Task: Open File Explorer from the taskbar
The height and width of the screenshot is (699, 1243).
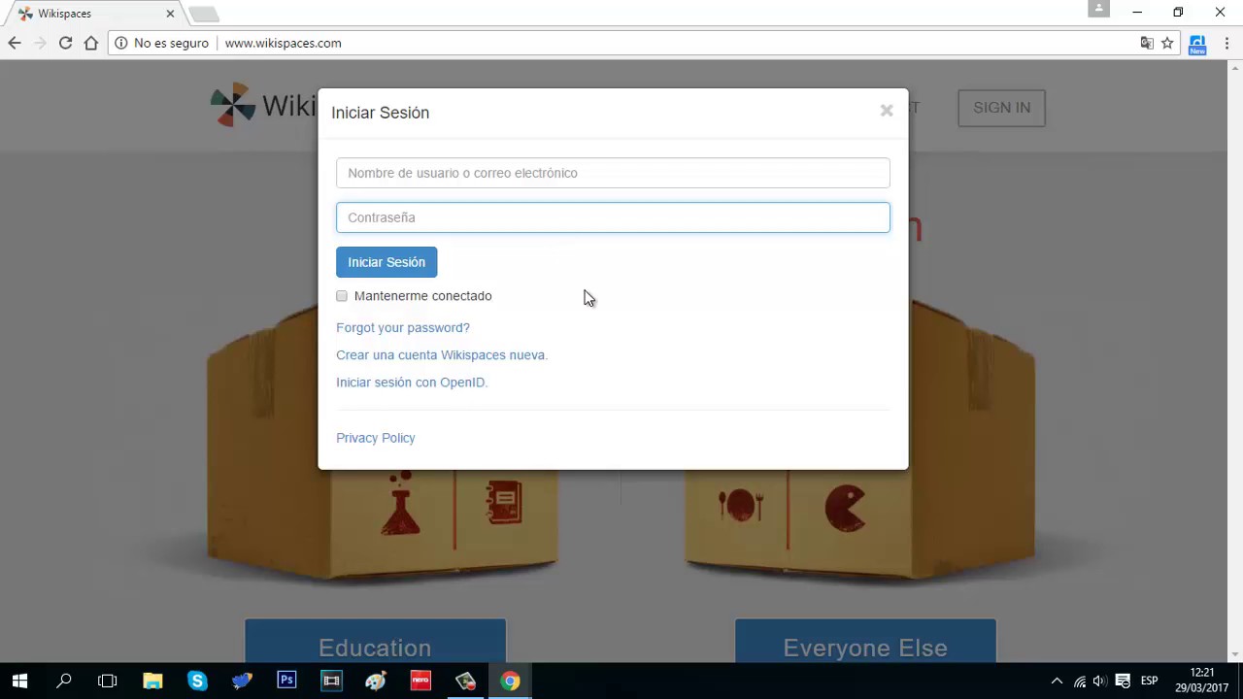Action: click(152, 681)
